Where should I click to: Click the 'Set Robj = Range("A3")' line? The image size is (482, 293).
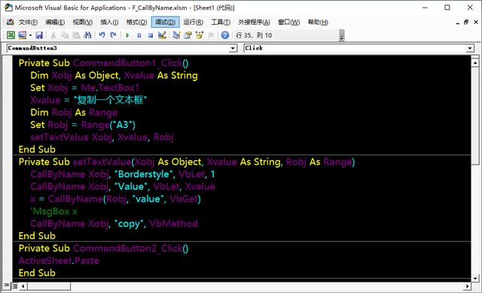pos(83,125)
